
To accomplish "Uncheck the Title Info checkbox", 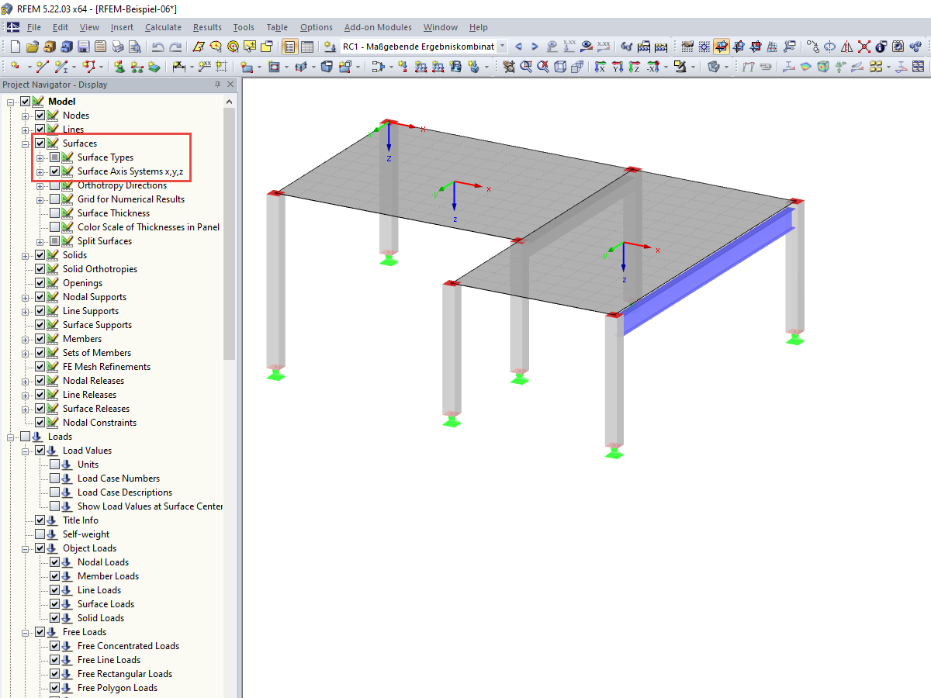I will click(40, 520).
